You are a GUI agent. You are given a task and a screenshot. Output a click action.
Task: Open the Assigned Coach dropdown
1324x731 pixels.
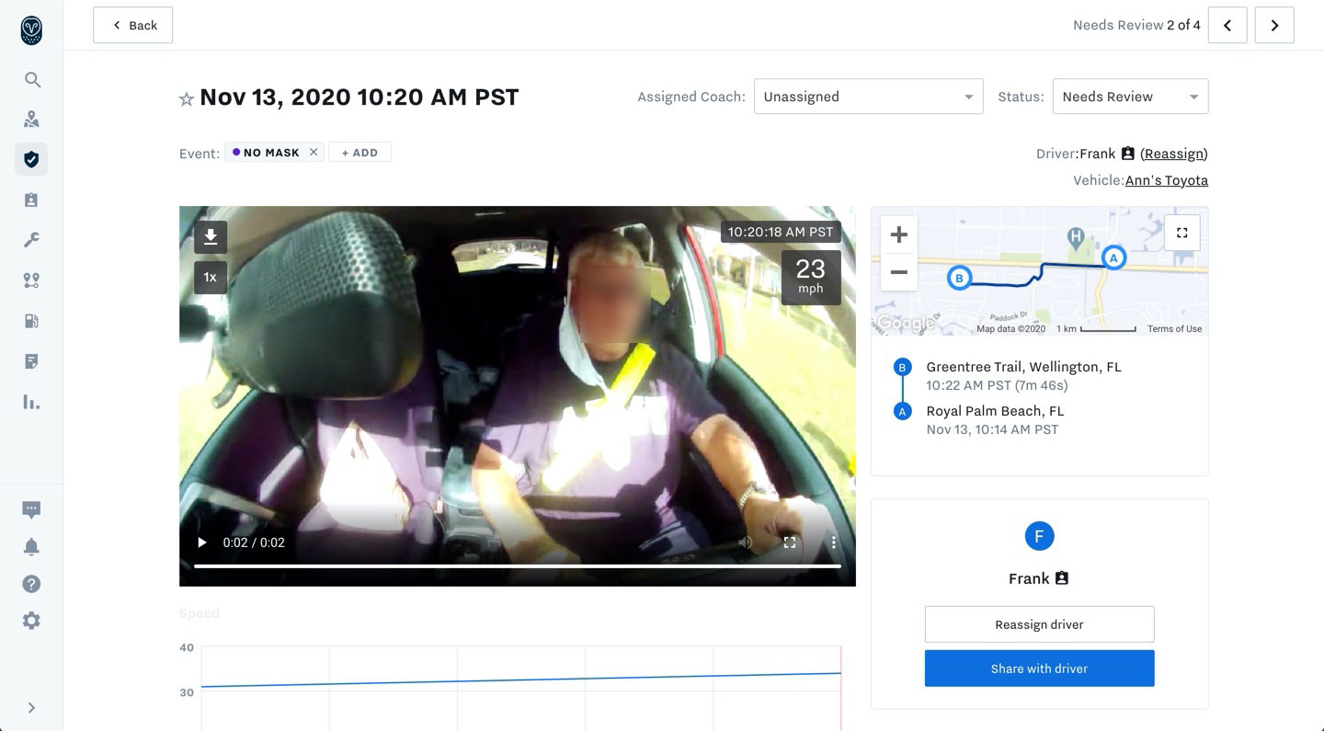click(869, 97)
